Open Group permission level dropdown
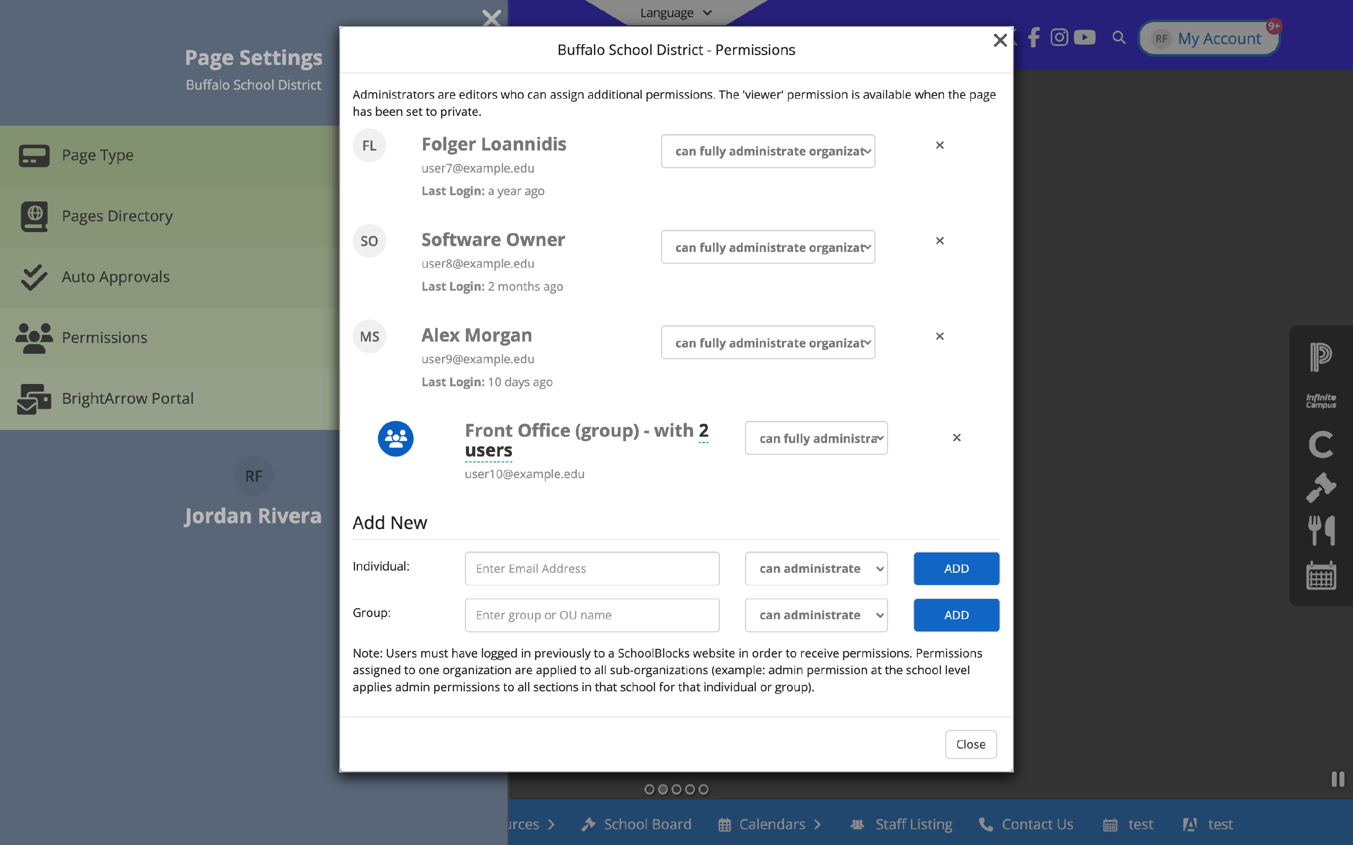 [x=816, y=615]
